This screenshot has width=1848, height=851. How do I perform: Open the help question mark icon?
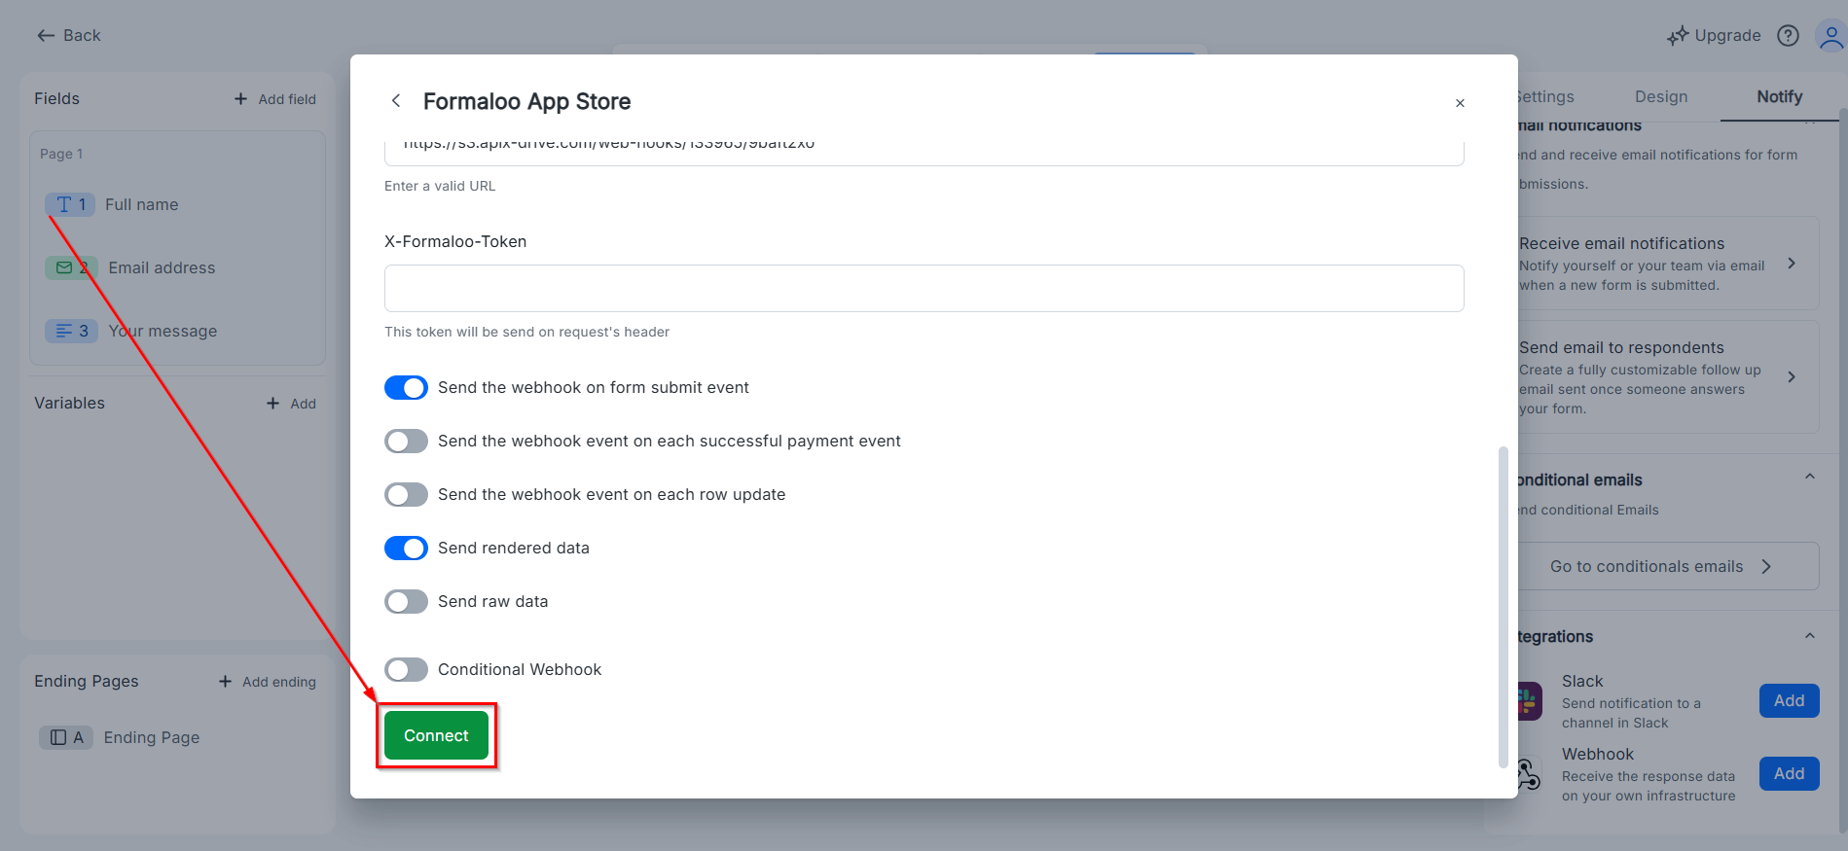coord(1788,36)
